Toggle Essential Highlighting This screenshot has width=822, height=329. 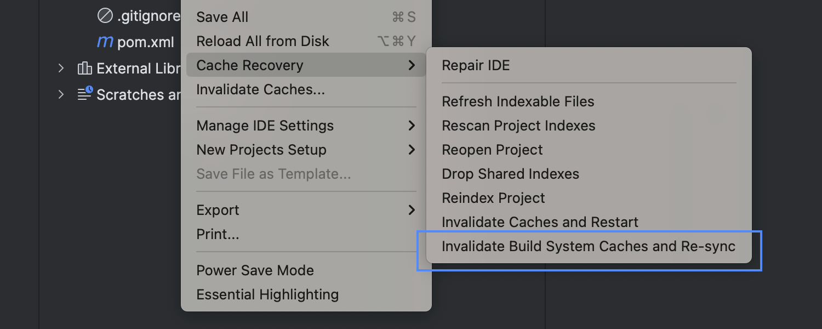[267, 294]
